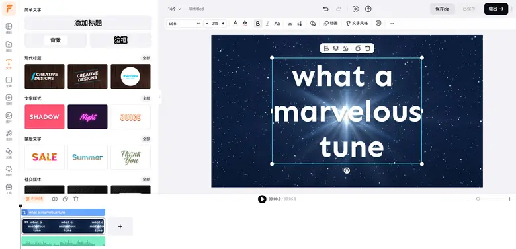This screenshot has width=516, height=249.
Task: Open the opacity settings icon
Action: (x=313, y=24)
